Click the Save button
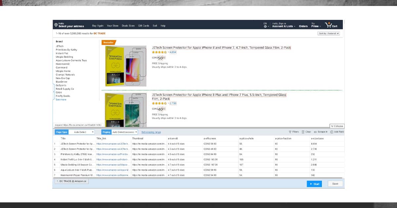 [335, 184]
